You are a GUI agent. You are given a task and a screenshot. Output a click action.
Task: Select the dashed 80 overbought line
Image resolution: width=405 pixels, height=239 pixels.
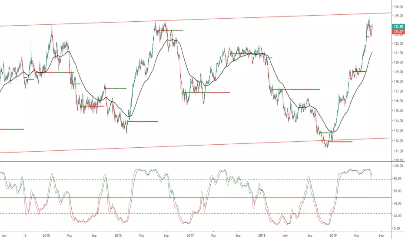click(x=196, y=179)
